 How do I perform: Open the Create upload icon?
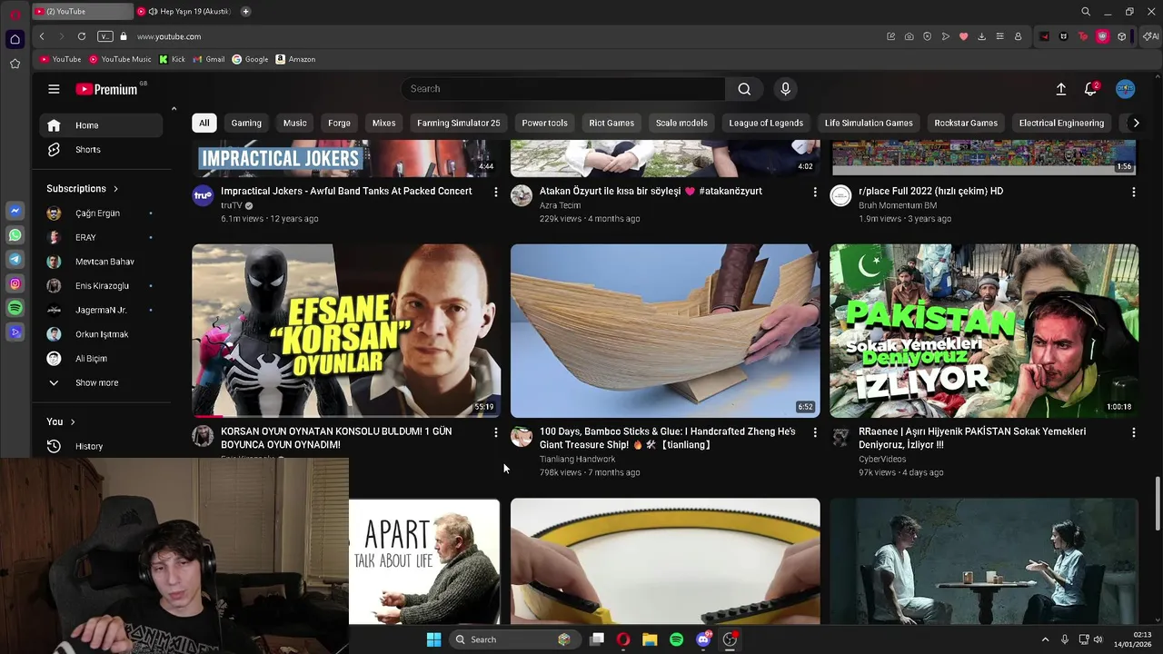tap(1060, 89)
